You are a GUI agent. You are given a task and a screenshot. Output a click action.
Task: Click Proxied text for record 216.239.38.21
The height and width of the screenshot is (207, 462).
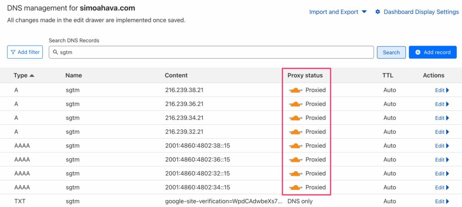coord(315,90)
